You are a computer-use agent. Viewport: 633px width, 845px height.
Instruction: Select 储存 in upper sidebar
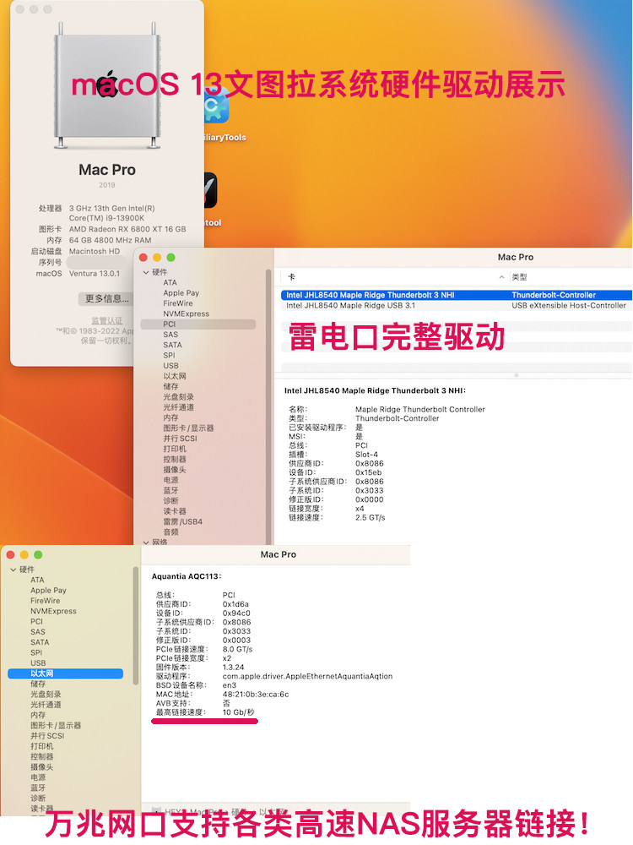[x=170, y=386]
